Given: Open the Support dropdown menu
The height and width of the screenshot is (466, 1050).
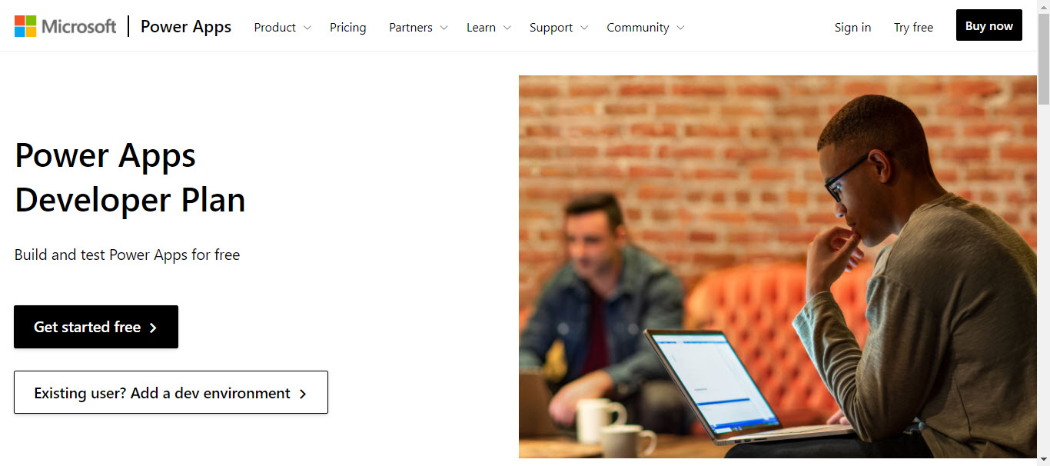Looking at the screenshot, I should pos(559,28).
